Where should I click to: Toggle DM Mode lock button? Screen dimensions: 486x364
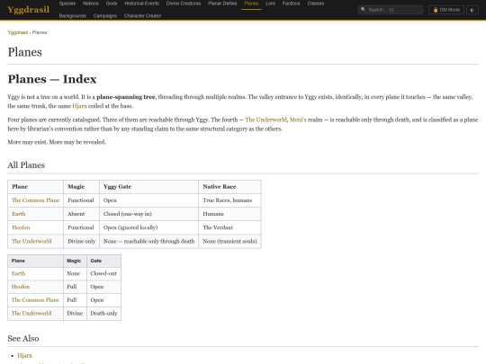(446, 10)
